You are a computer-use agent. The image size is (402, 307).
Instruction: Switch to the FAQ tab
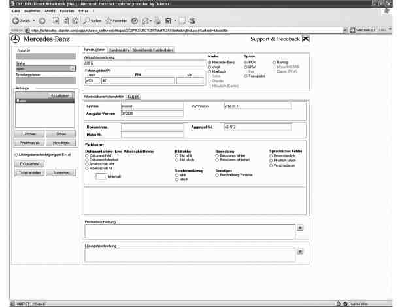133,97
